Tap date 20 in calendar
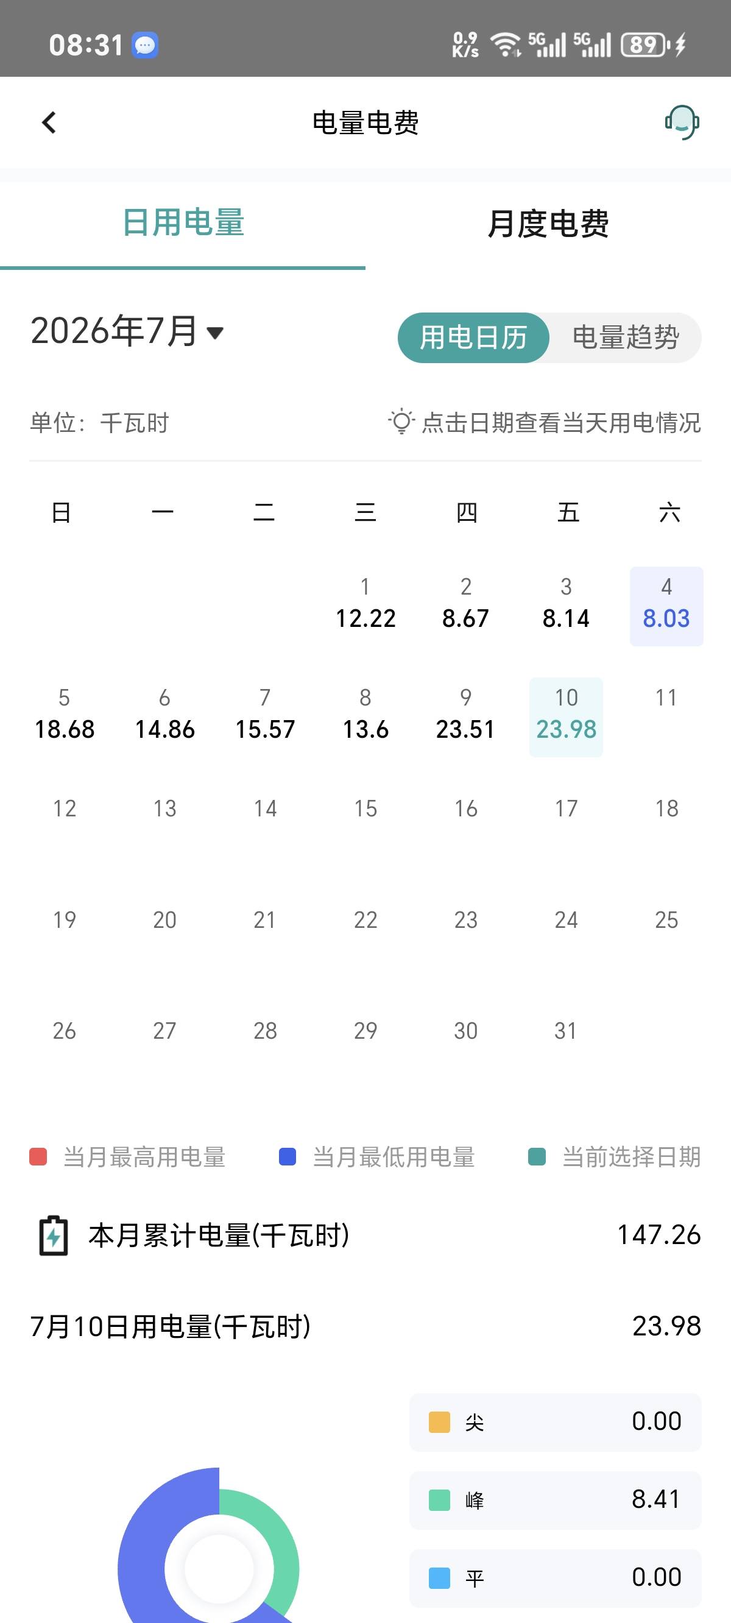This screenshot has height=1623, width=731. click(164, 921)
